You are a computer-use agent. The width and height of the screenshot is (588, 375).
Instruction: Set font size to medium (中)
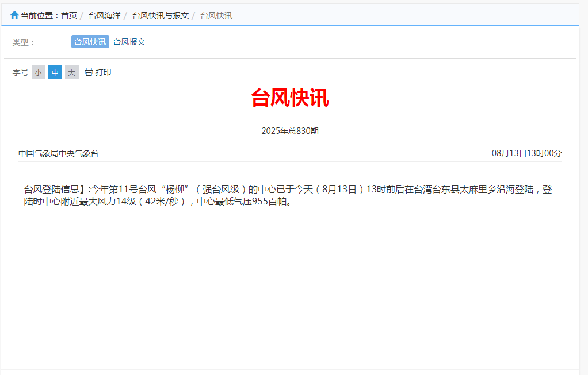(55, 72)
